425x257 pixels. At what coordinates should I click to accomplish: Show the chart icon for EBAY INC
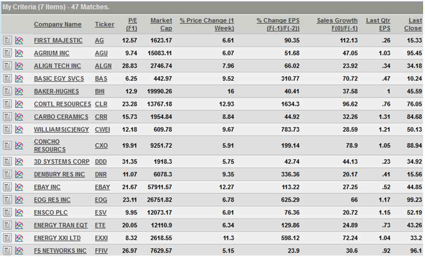click(19, 187)
